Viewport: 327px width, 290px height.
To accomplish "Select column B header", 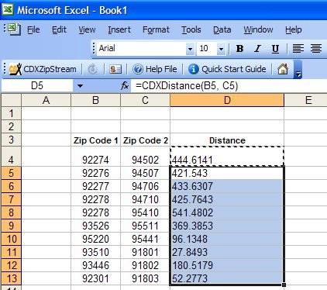I will point(95,100).
